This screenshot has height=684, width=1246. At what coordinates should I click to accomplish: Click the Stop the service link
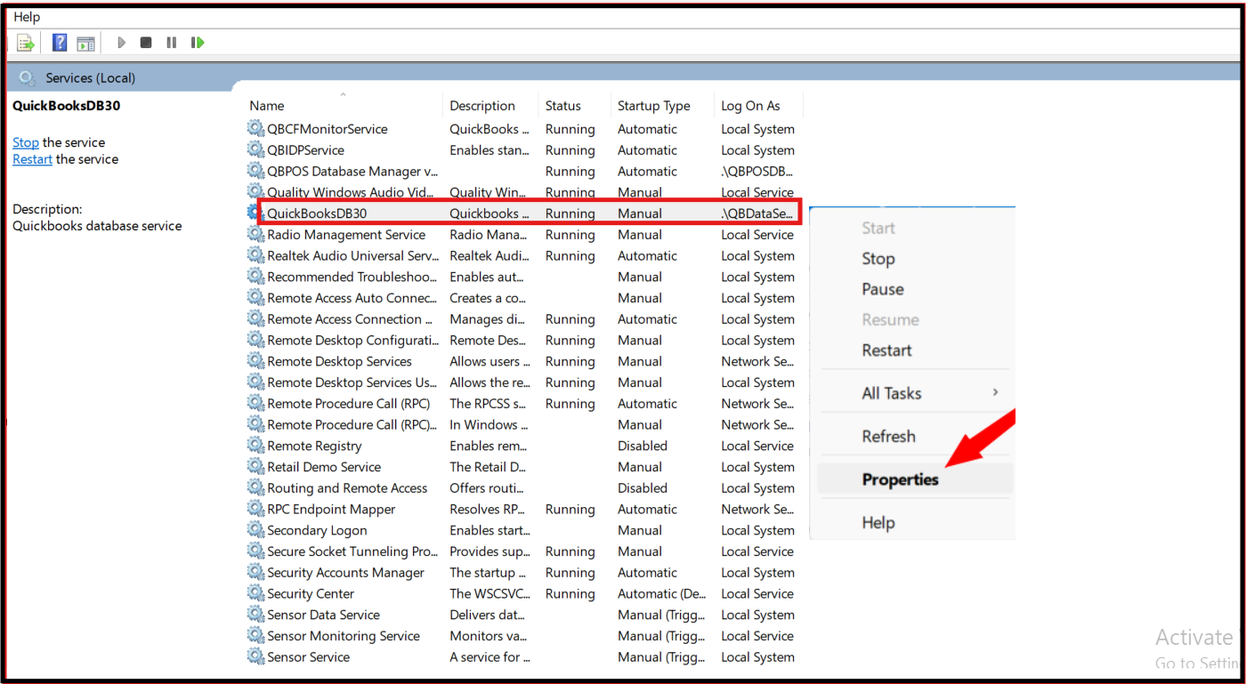[26, 142]
